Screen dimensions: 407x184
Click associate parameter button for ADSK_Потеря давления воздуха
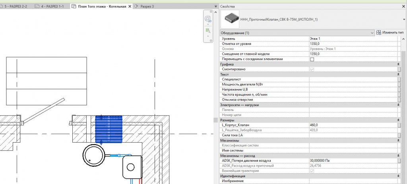[399, 161]
